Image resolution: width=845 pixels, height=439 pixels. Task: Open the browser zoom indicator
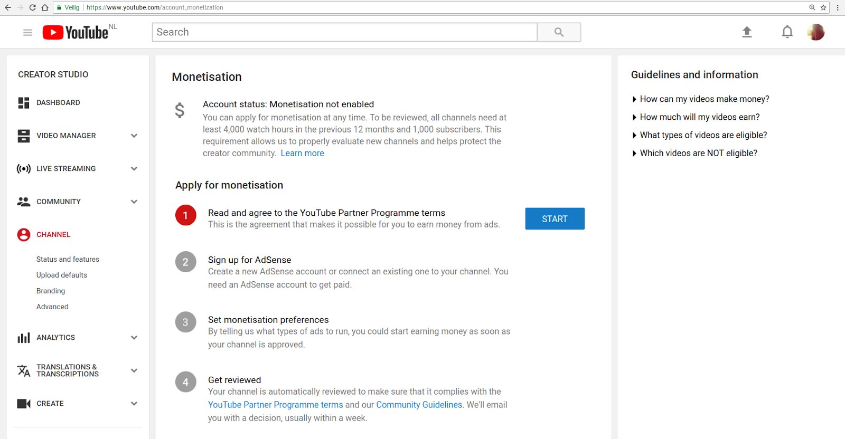(x=812, y=7)
